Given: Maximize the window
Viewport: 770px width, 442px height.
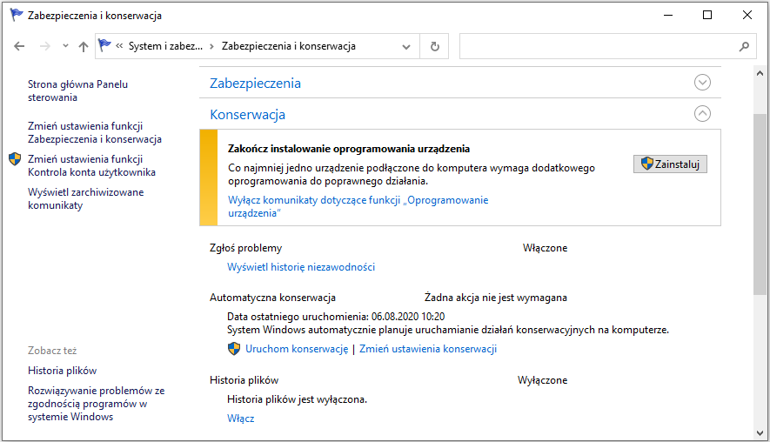Looking at the screenshot, I should pos(707,15).
